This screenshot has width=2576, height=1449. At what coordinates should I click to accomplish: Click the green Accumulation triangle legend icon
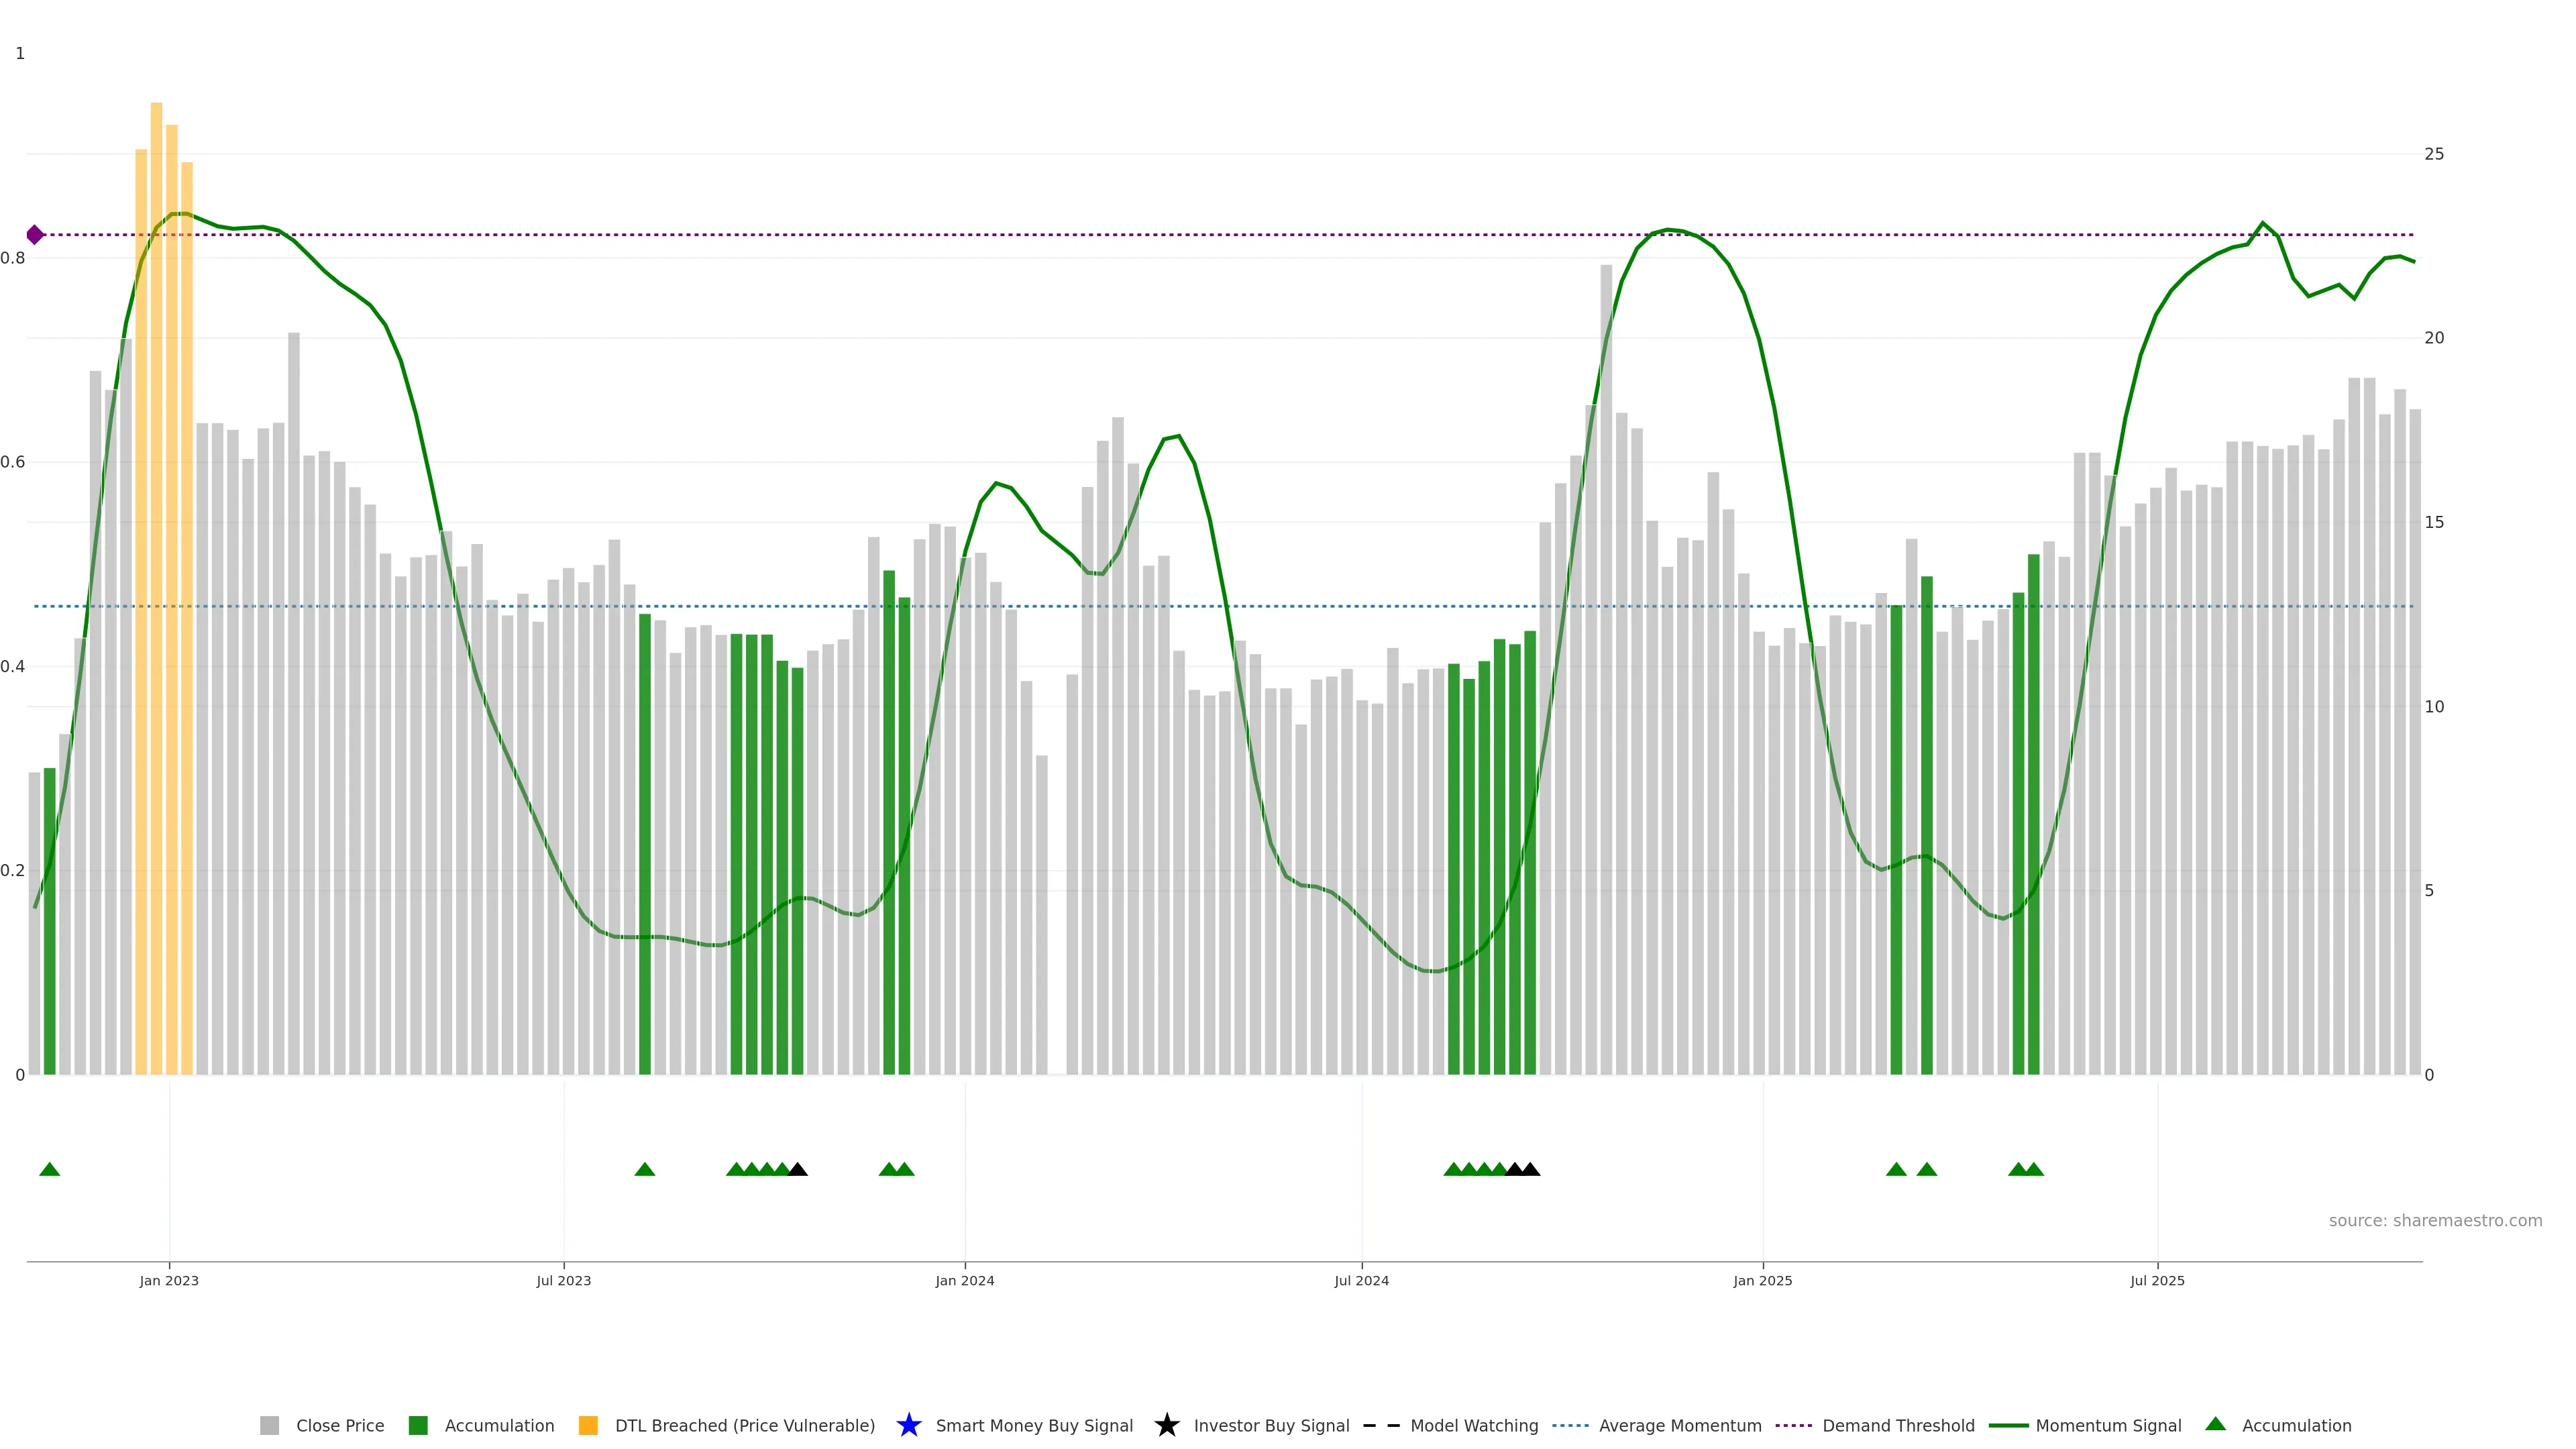pyautogui.click(x=2215, y=1424)
